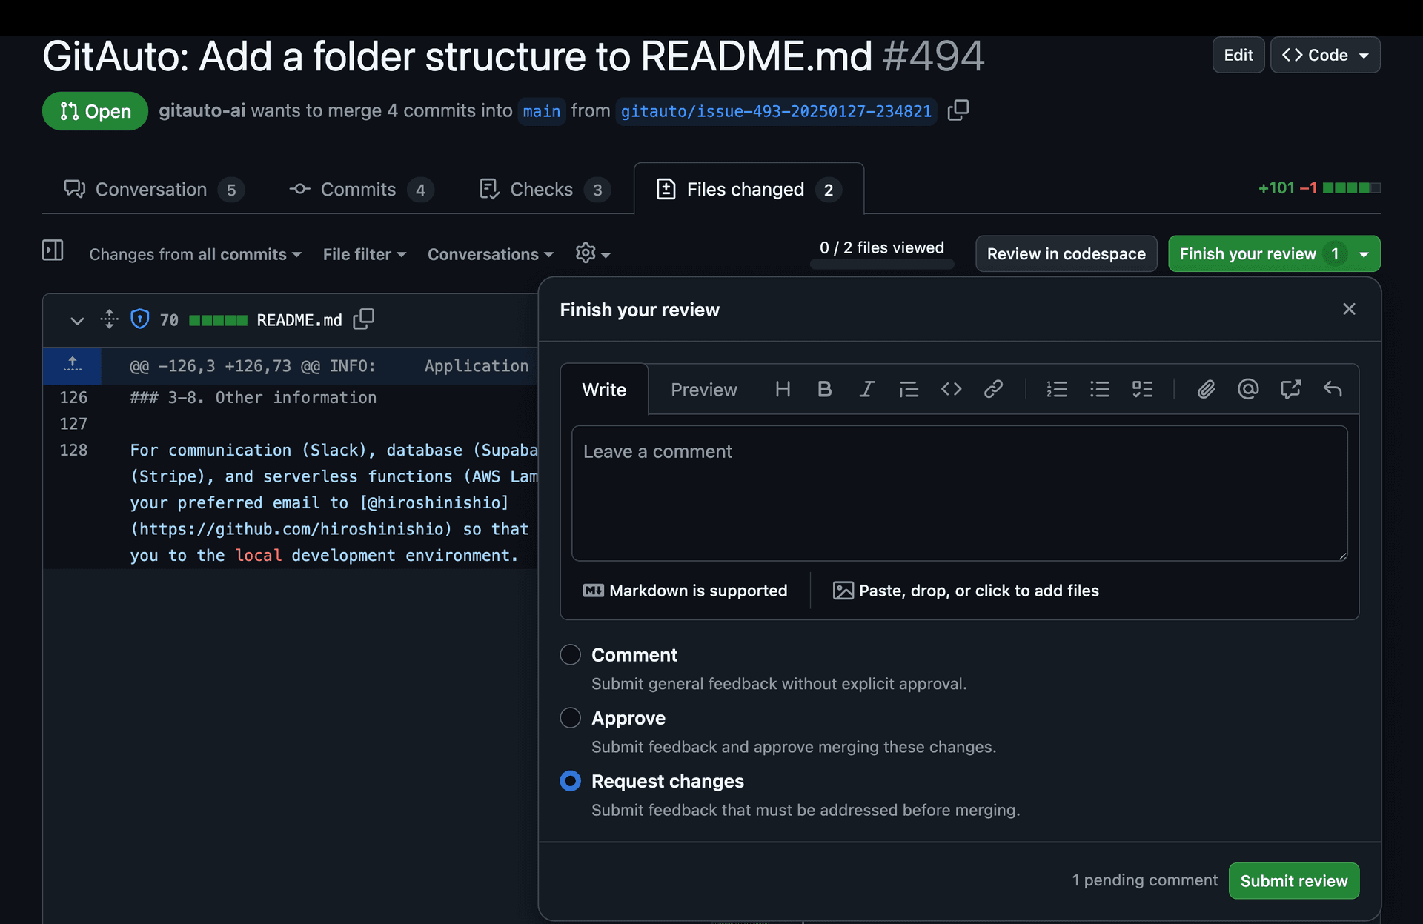Image resolution: width=1423 pixels, height=924 pixels.
Task: Copy the branch name gitauto/issue-493-20250127-234821
Action: [958, 110]
